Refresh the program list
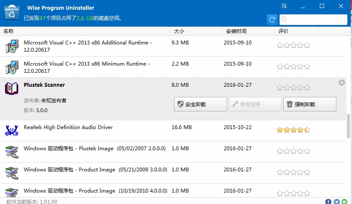The height and width of the screenshot is (204, 352). click(x=272, y=19)
